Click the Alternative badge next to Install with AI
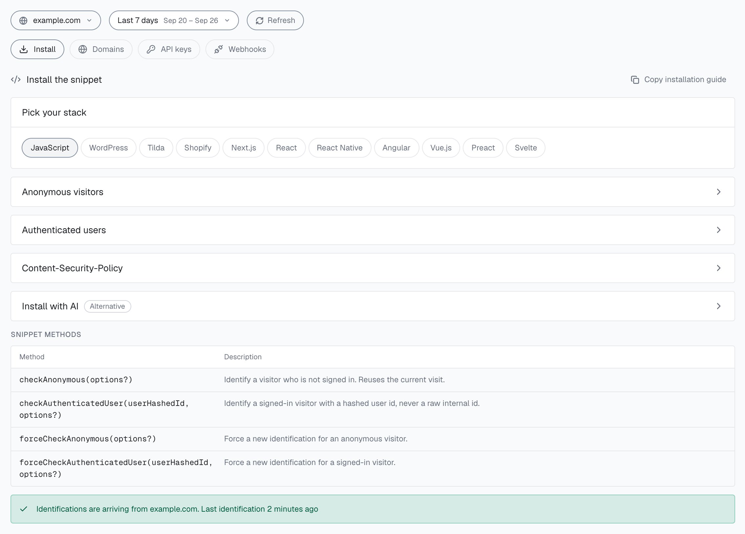The height and width of the screenshot is (534, 745). (107, 306)
